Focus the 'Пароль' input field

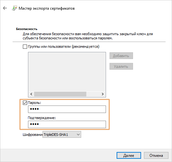coord(67,109)
